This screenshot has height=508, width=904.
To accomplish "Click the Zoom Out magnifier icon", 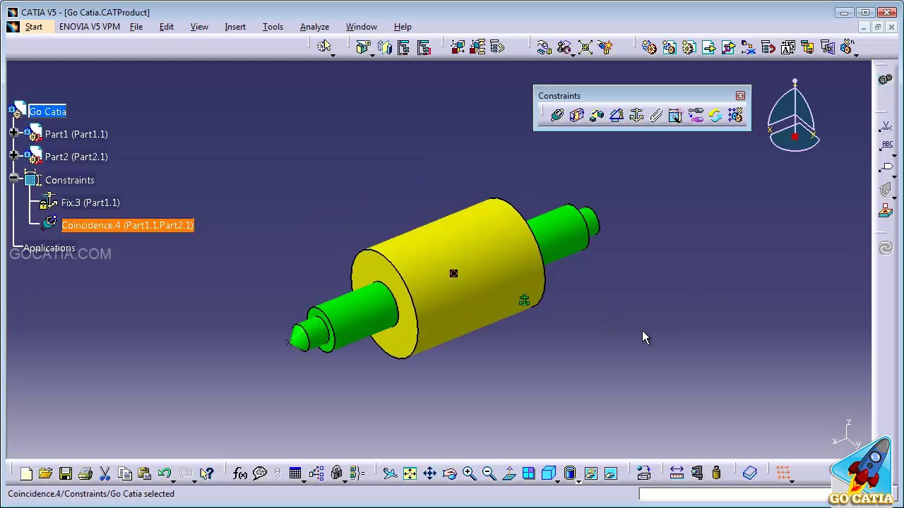I will coord(489,473).
